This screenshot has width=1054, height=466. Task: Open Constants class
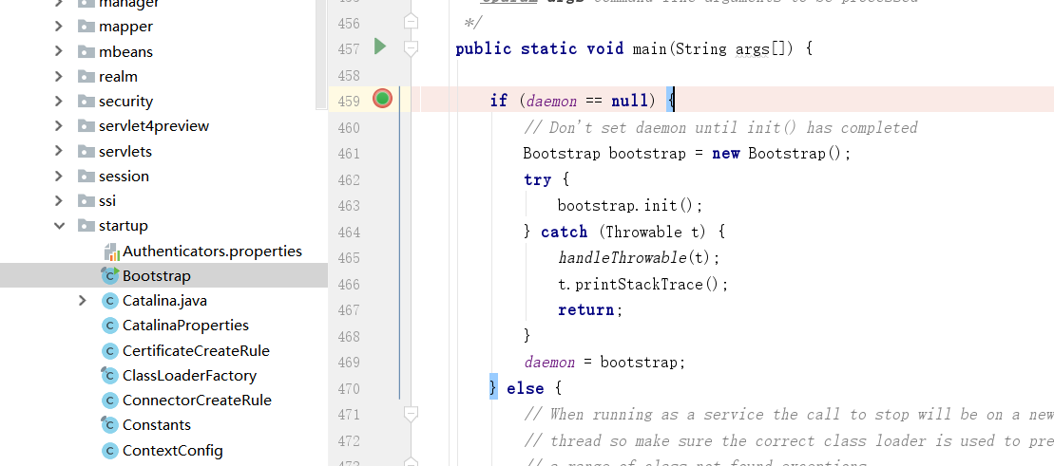pos(157,425)
